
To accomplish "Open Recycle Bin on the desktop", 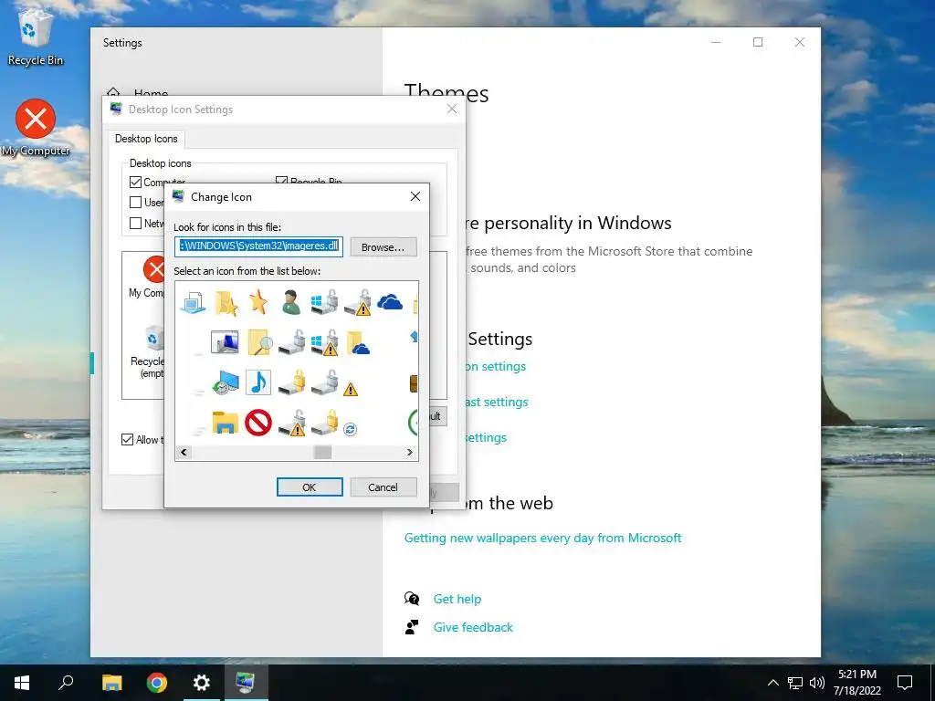I will [x=36, y=37].
